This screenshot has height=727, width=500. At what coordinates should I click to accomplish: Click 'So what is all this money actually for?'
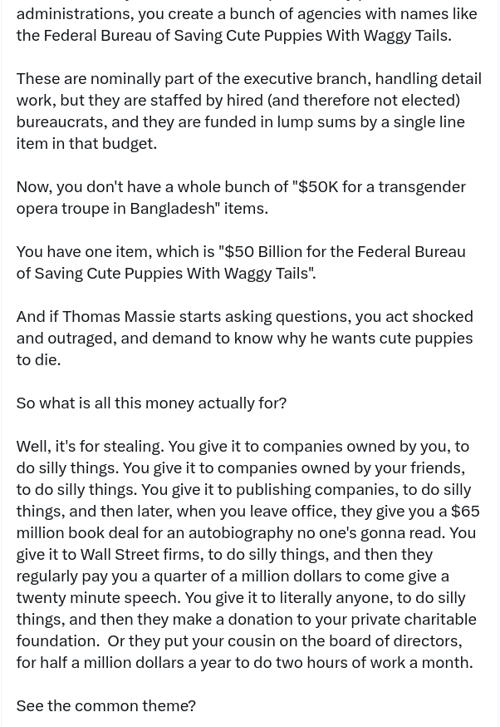click(151, 403)
